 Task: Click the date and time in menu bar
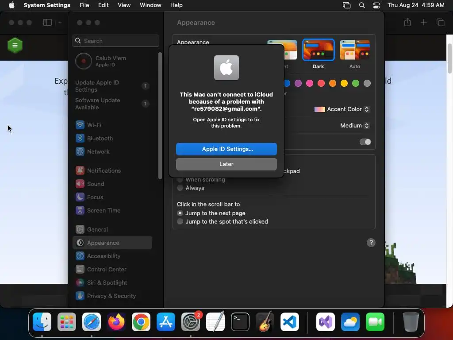point(416,5)
